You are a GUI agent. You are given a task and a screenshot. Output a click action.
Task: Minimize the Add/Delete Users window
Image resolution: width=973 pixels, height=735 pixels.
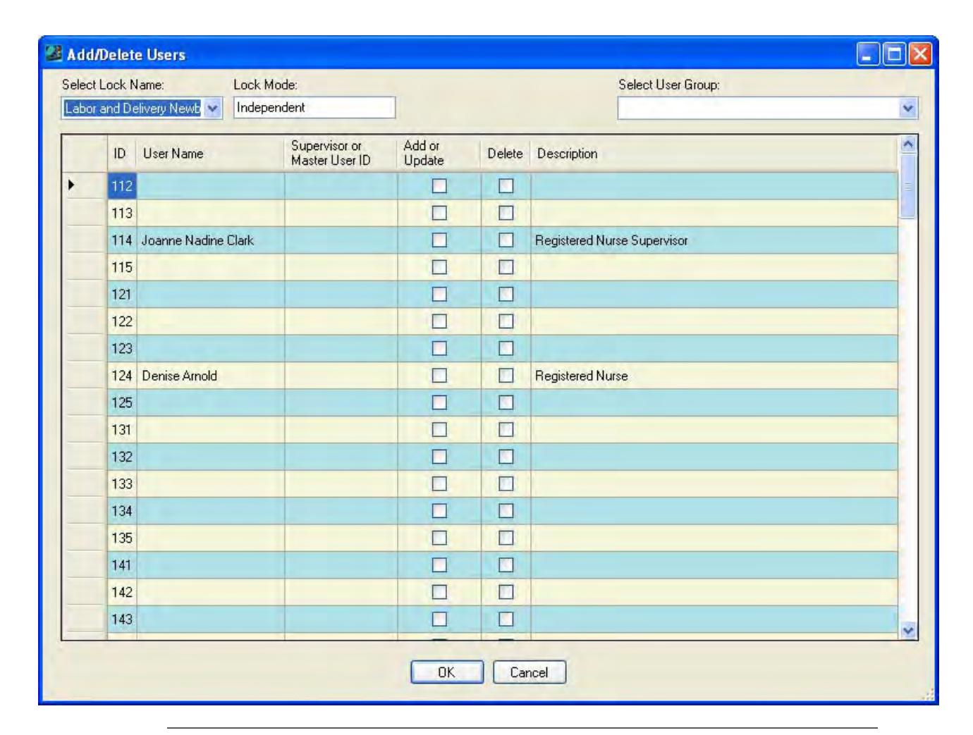[x=868, y=54]
